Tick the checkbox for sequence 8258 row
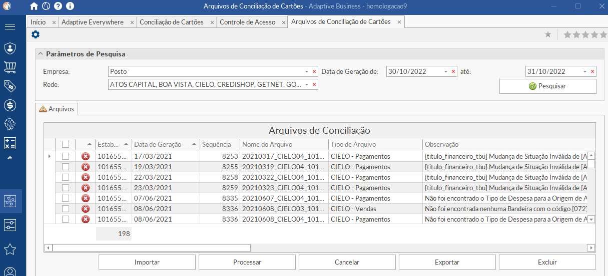Viewport: 608px width, 276px height. tap(66, 177)
